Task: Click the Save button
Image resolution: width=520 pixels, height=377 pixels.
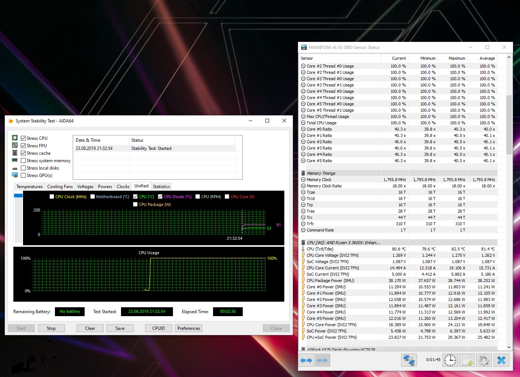Action: click(x=120, y=328)
